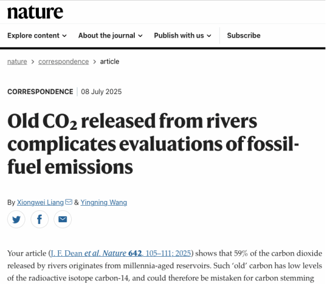Share article on Twitter
Image resolution: width=326 pixels, height=285 pixels.
(x=16, y=219)
